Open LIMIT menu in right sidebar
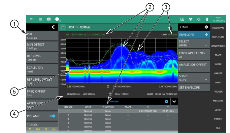The width and height of the screenshot is (230, 133). click(x=218, y=83)
